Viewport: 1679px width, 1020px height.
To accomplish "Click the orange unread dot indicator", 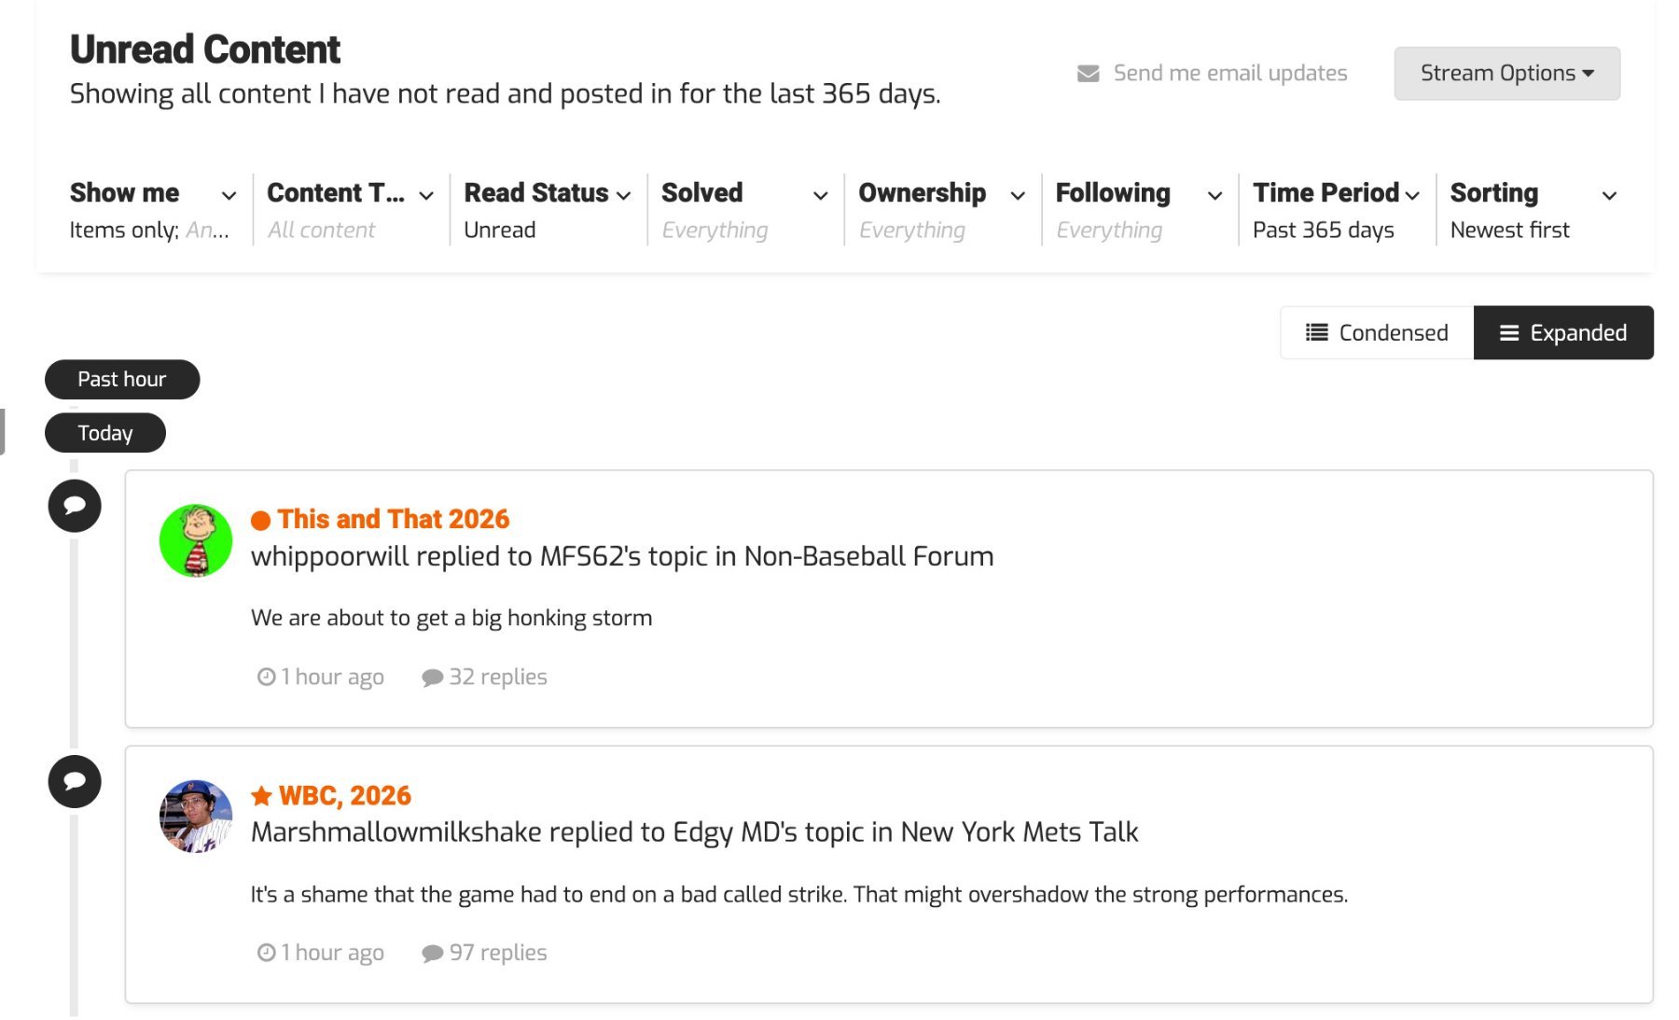I will (260, 521).
